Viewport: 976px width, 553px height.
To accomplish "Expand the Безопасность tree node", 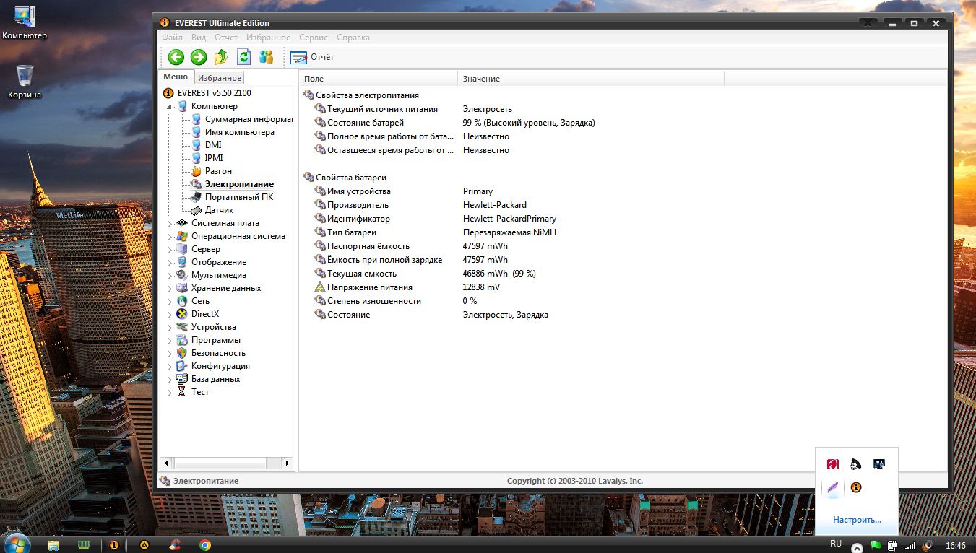I will (170, 354).
